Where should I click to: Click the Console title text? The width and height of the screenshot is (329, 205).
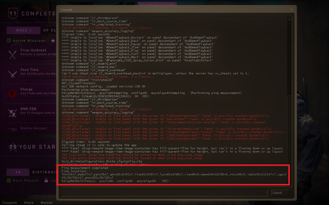click(x=66, y=9)
